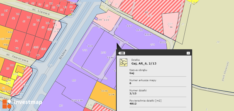The image size is (234, 111).
Task: Click parcel 29 in the park
Action: (218, 42)
